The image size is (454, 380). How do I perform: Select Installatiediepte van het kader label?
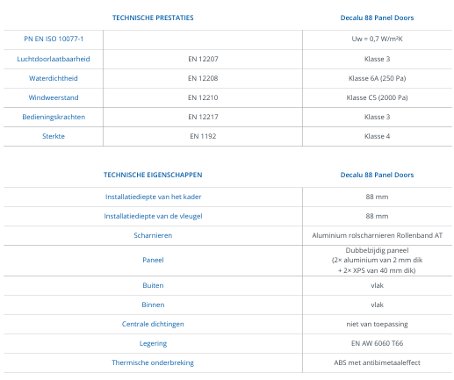(153, 197)
